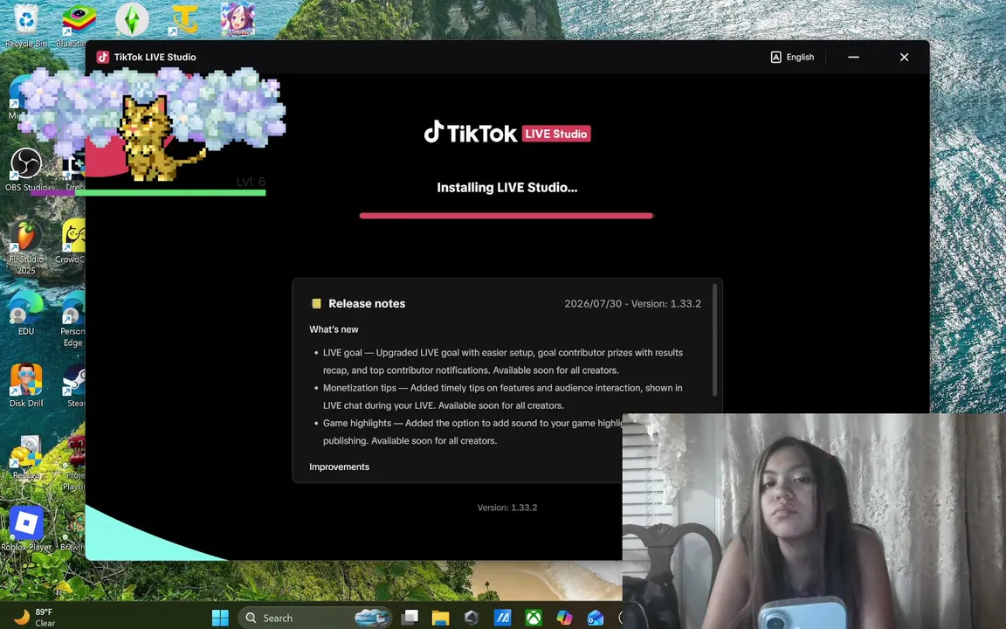1006x629 pixels.
Task: Click the yellow Release notes icon
Action: pyautogui.click(x=316, y=304)
